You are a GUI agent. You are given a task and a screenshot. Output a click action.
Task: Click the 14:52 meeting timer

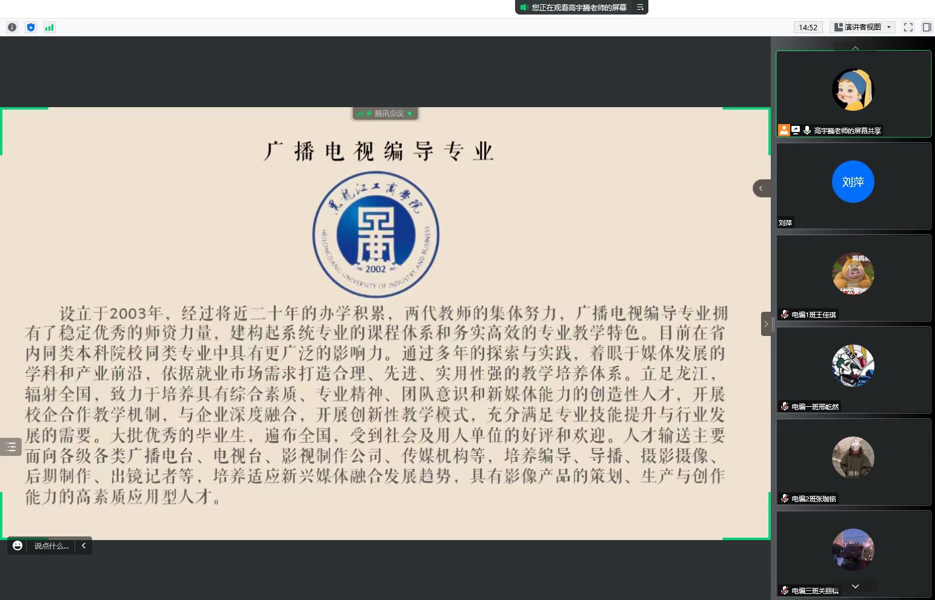click(808, 27)
